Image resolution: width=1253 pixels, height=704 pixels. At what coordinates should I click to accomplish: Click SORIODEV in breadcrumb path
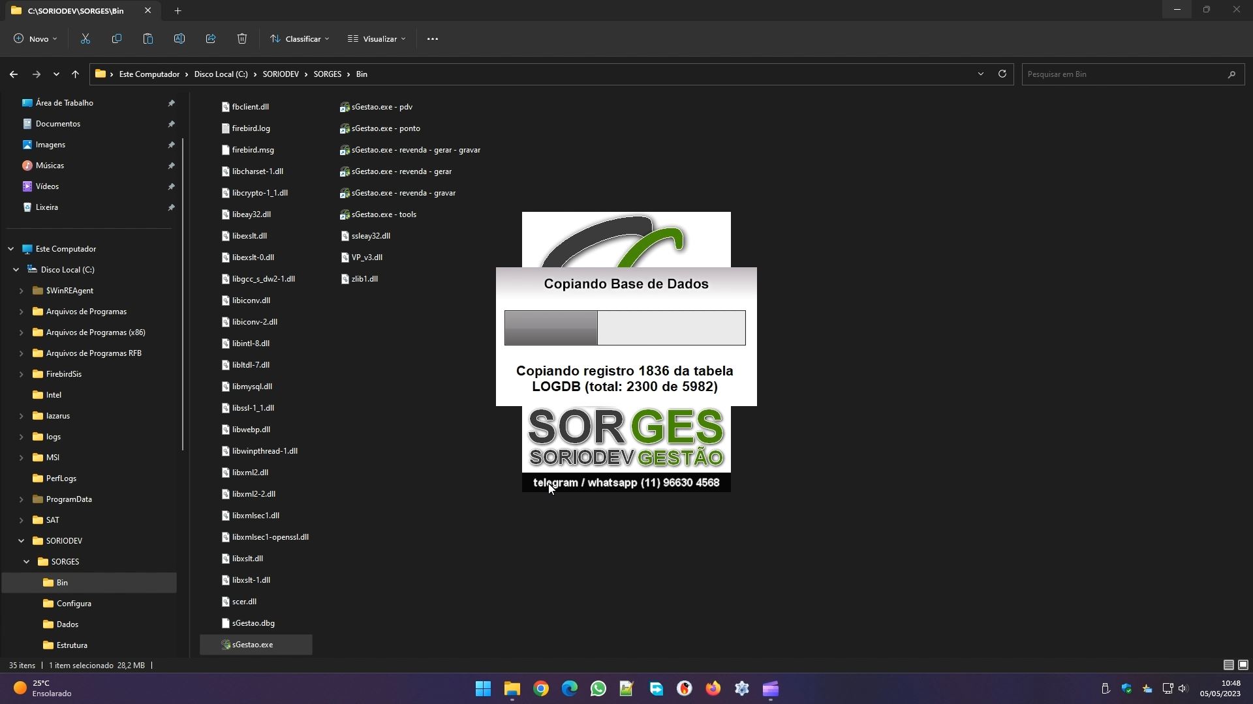(281, 74)
